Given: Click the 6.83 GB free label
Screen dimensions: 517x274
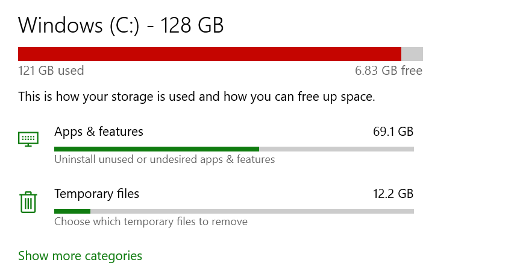Looking at the screenshot, I should (389, 71).
